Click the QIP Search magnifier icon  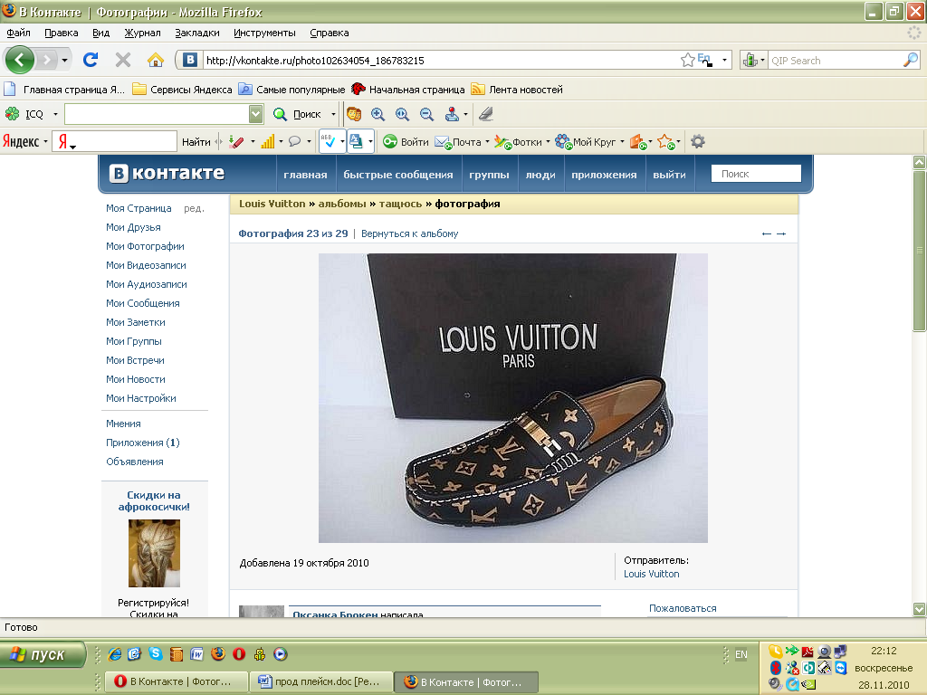tap(911, 60)
